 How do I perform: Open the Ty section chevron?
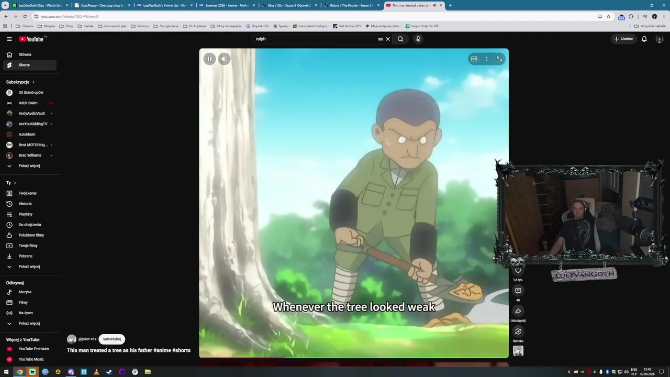[x=15, y=183]
